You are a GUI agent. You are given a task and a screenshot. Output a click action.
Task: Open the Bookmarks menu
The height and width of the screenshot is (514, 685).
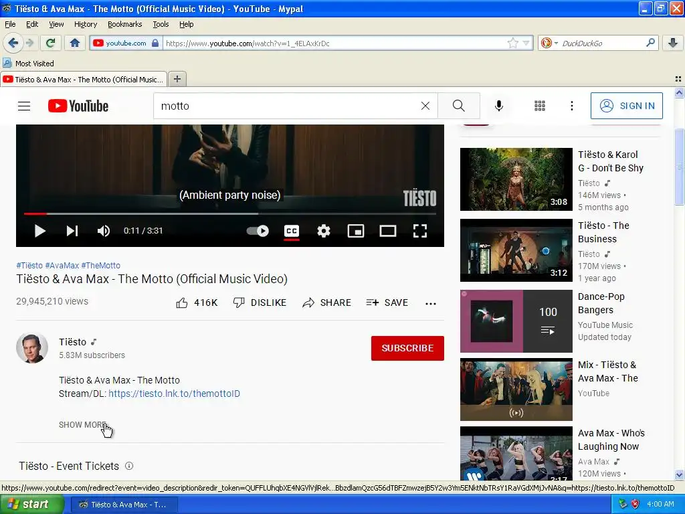coord(124,24)
